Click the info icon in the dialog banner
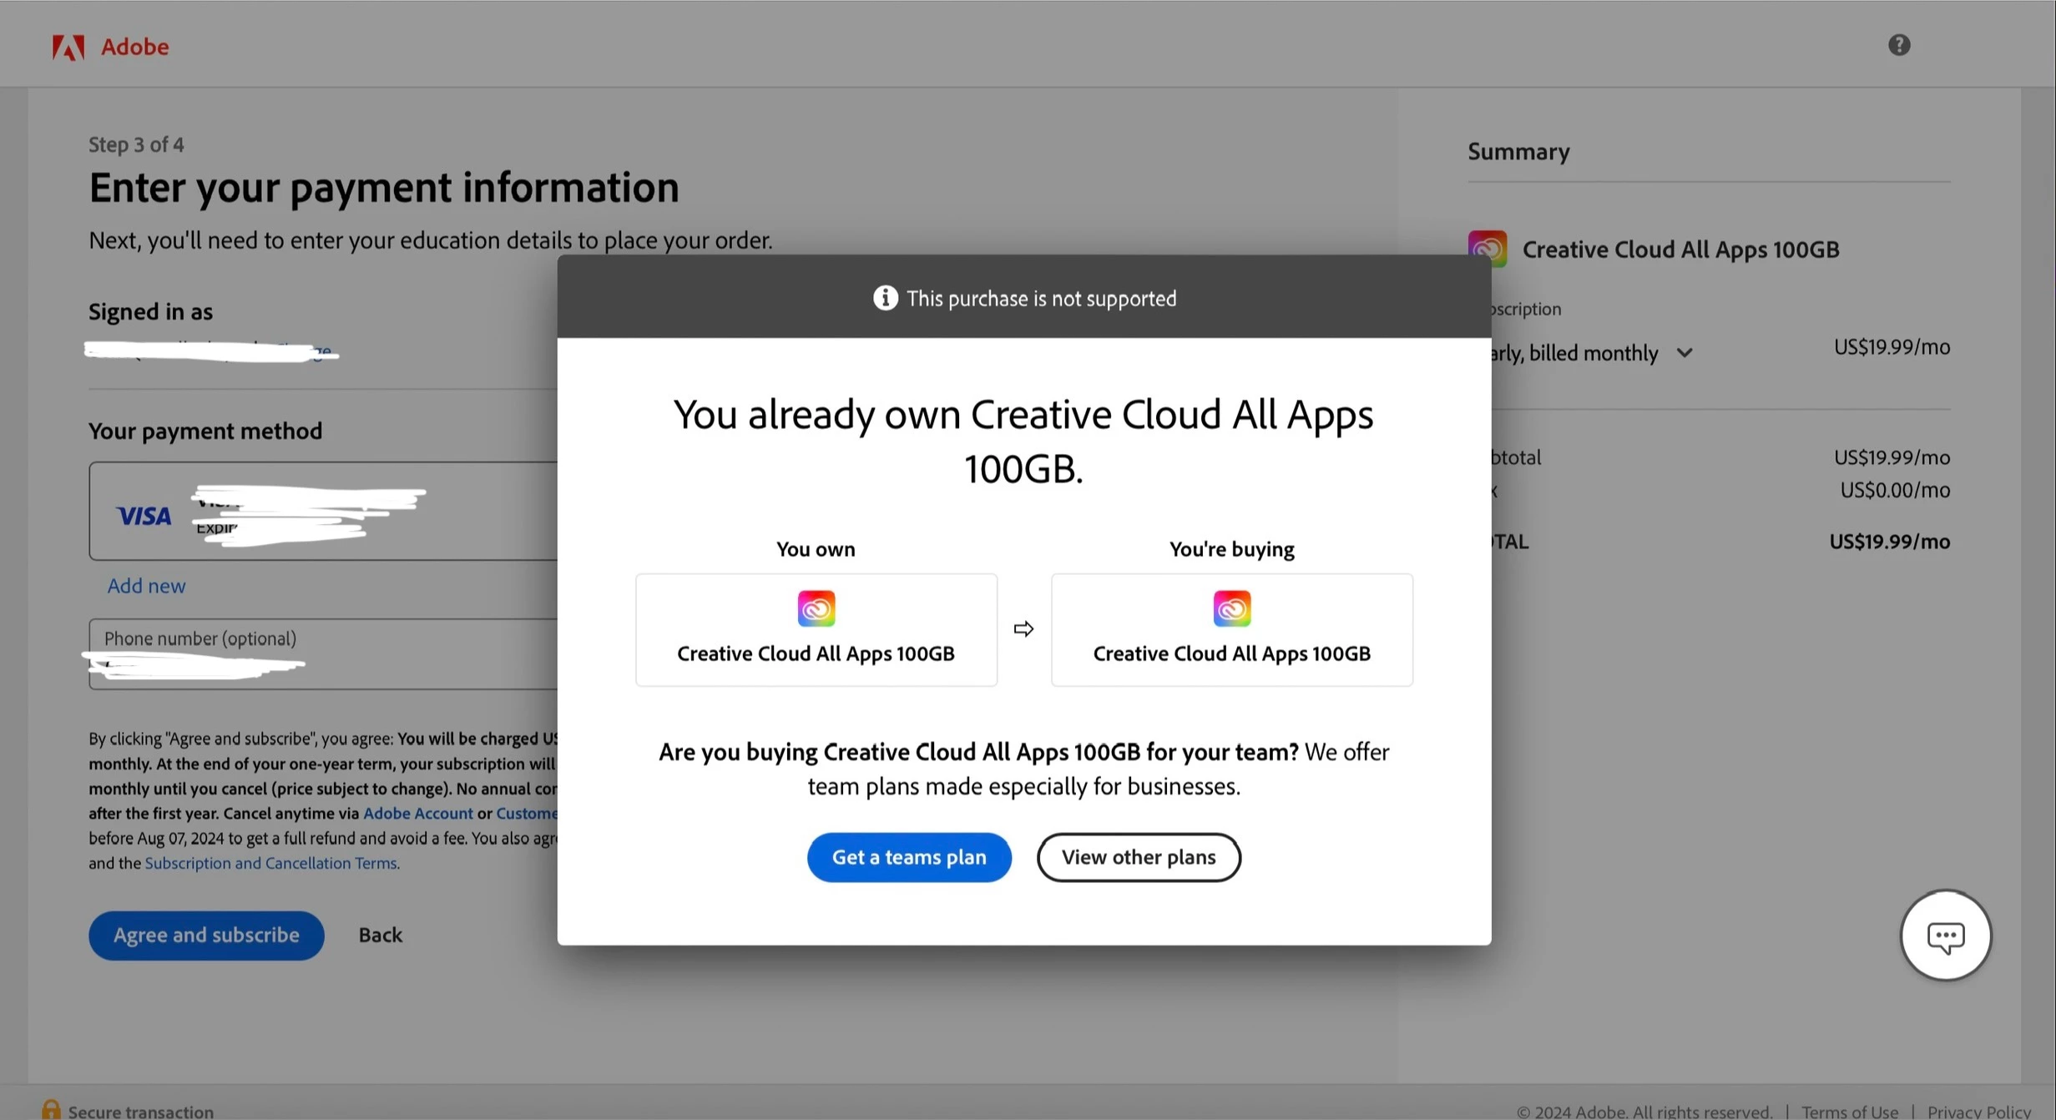 pyautogui.click(x=885, y=298)
